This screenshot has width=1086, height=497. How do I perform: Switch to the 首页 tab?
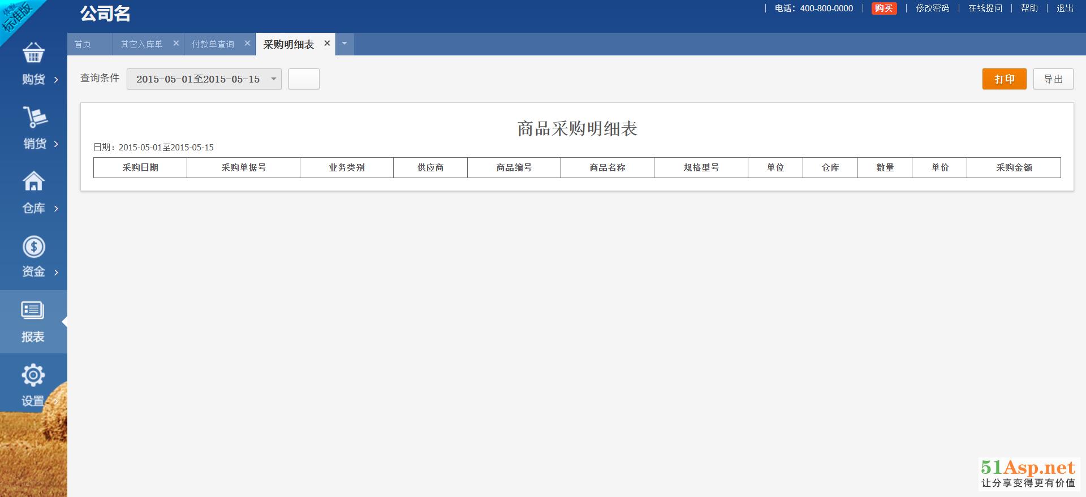click(x=83, y=44)
